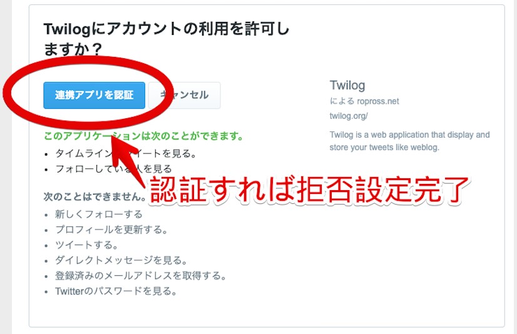The width and height of the screenshot is (517, 334).
Task: Click the による ropross.net developer text
Action: click(364, 101)
